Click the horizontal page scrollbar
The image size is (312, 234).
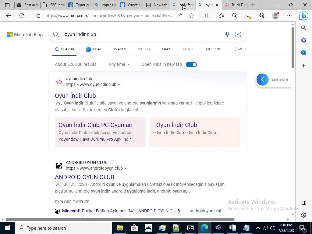[120, 219]
